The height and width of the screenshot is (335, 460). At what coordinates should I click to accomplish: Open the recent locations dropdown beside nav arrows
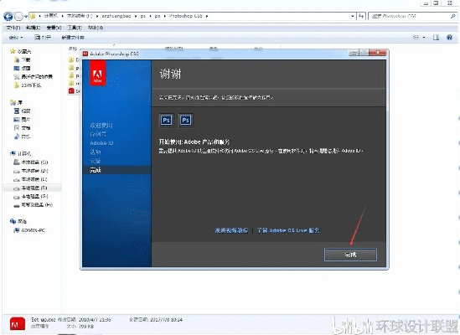pos(26,17)
